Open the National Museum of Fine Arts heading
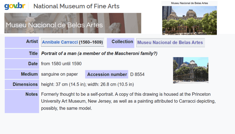The height and width of the screenshot is (134, 235). [76, 6]
